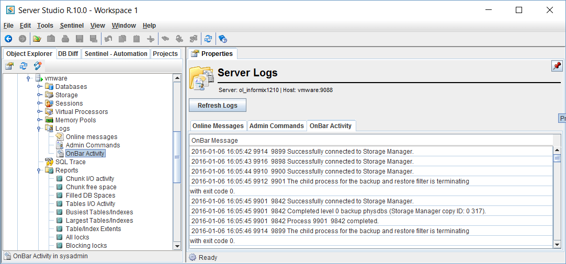
Task: Click the refresh icon in main toolbar
Action: click(x=208, y=39)
